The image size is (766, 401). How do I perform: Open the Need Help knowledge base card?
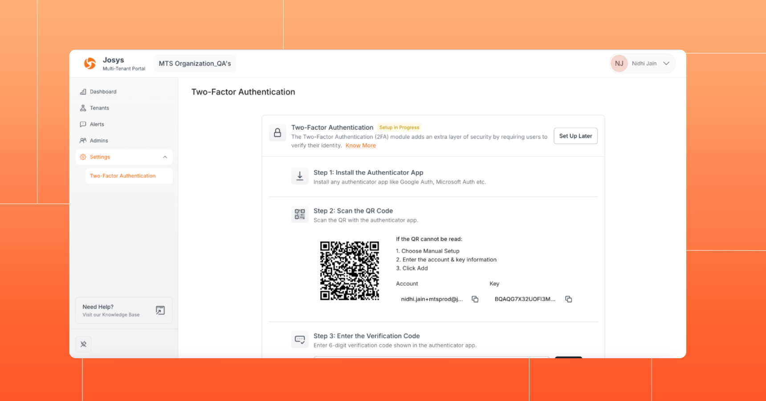point(124,310)
